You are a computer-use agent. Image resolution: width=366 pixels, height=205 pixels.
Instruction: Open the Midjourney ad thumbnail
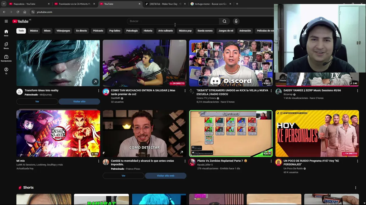(58, 63)
